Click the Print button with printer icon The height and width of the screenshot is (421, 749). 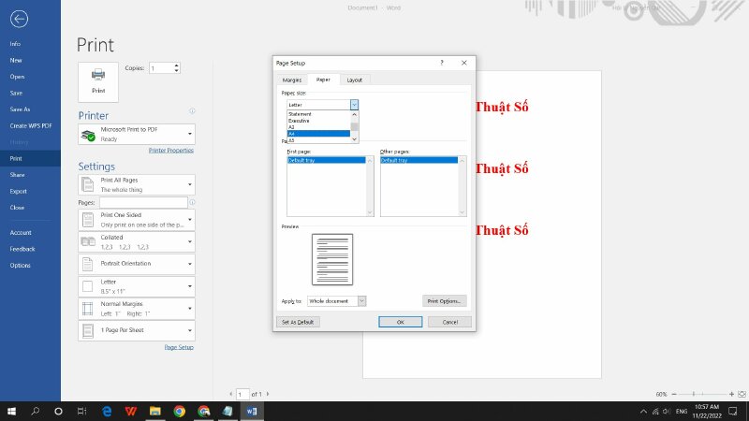pyautogui.click(x=98, y=80)
